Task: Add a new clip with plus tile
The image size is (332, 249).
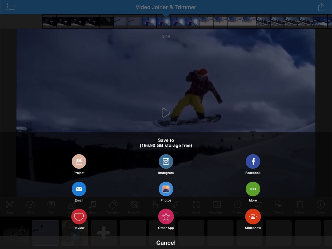Action: coord(104,232)
